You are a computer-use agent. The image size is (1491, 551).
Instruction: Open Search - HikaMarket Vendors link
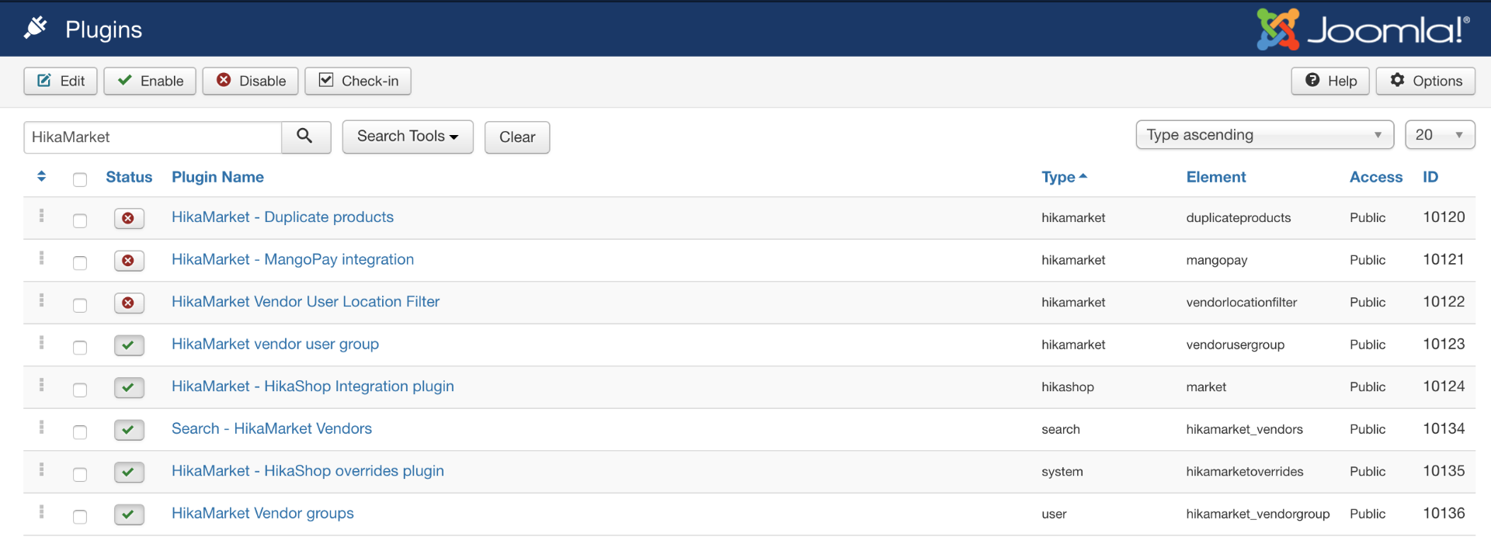click(x=272, y=428)
